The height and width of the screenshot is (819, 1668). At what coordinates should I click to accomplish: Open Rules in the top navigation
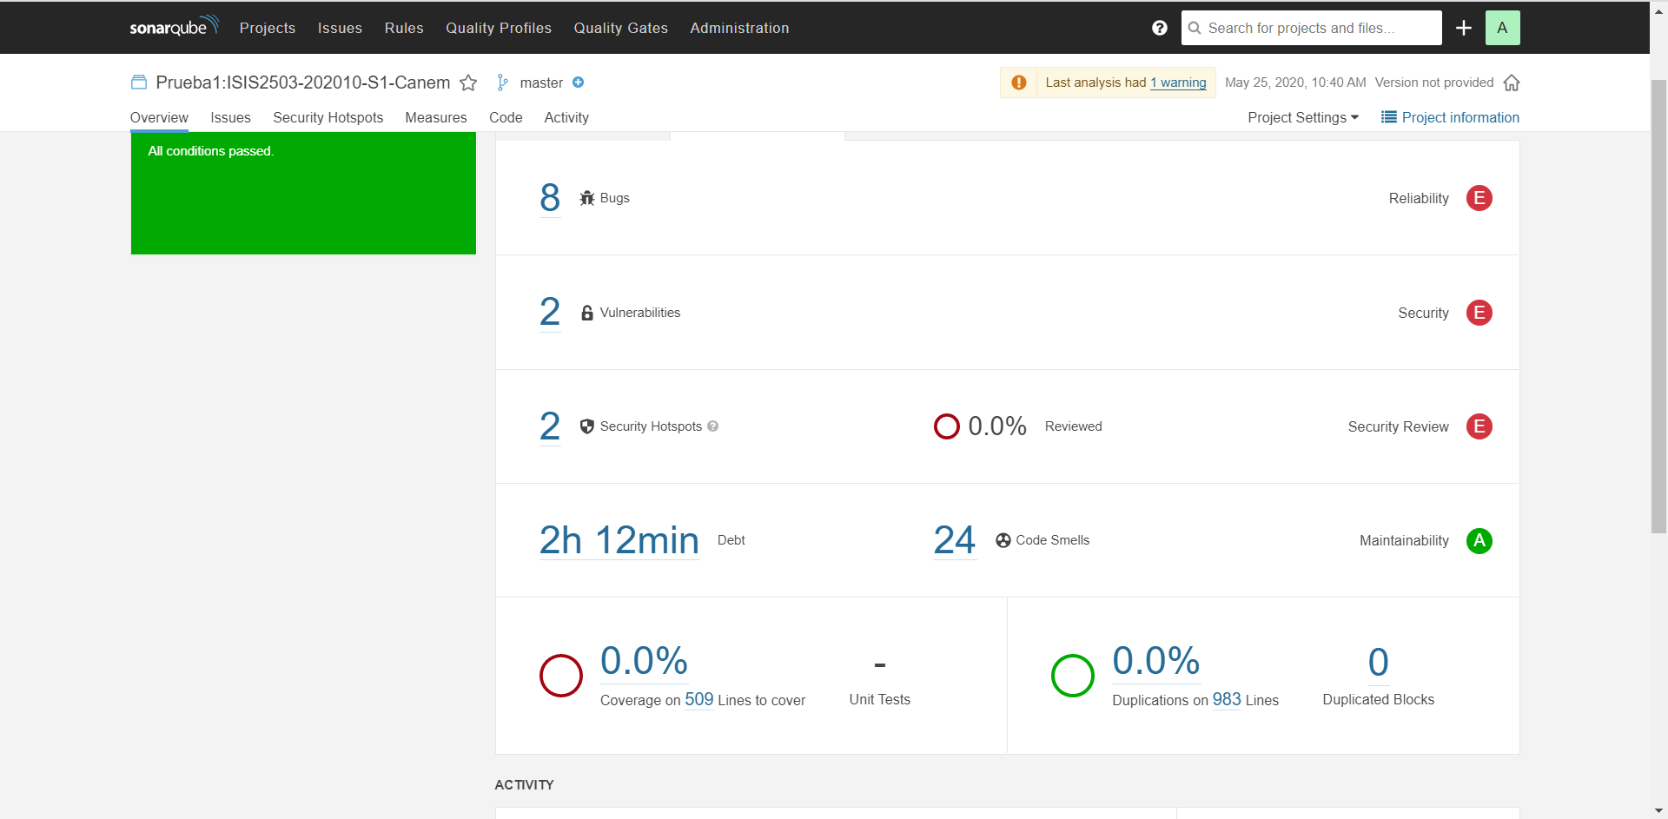coord(404,28)
